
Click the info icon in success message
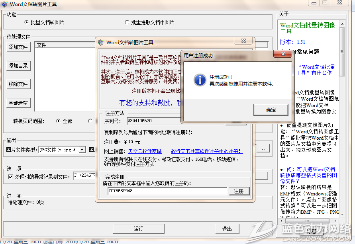point(199,80)
